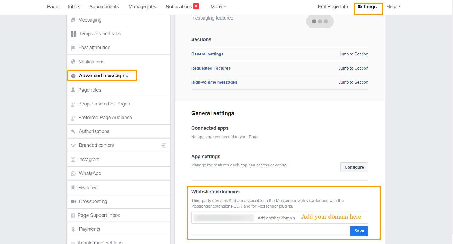Select Templates and tabs in sidebar

point(118,34)
